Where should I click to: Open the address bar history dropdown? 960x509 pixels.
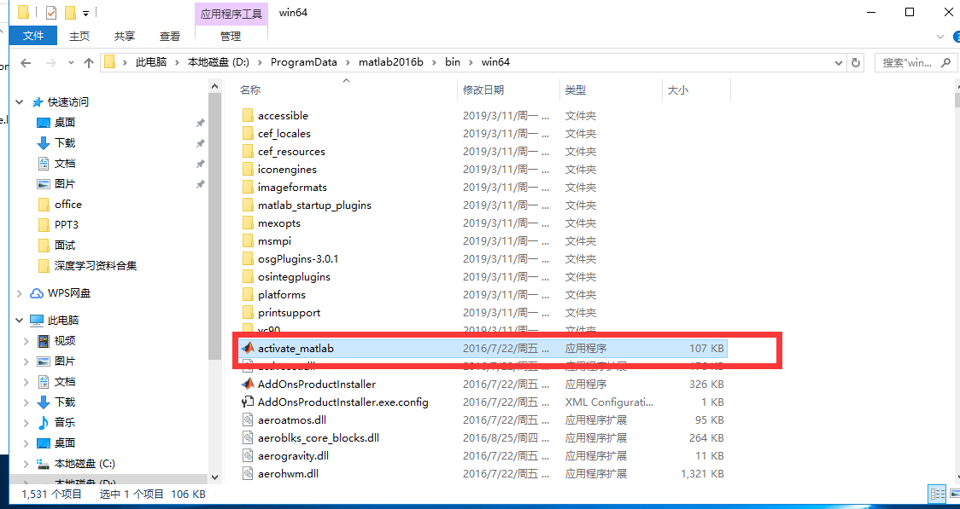tap(837, 61)
